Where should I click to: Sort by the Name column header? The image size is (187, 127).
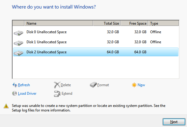pyautogui.click(x=59, y=23)
